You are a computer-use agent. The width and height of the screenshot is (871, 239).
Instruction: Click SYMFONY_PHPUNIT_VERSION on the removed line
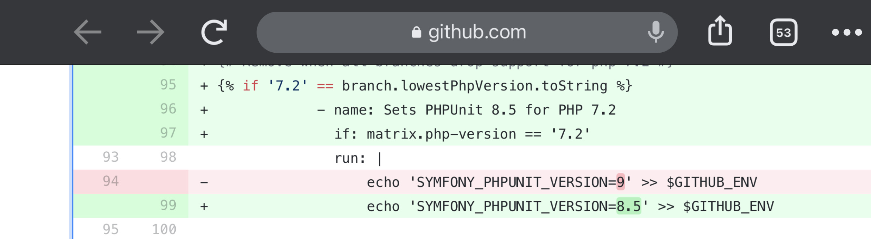pos(512,182)
